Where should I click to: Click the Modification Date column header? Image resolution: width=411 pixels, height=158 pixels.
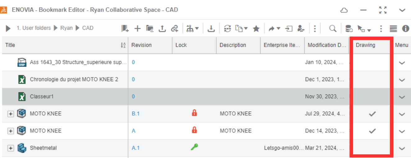click(x=326, y=45)
